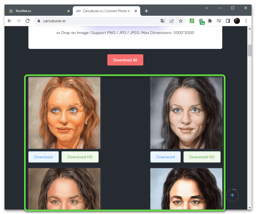Viewport: 256px width, 214px height.
Task: Click the scrollbar up arrow
Action: pos(250,29)
